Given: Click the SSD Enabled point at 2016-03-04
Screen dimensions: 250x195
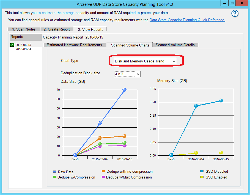Looking at the screenshot, I should tap(196, 153).
